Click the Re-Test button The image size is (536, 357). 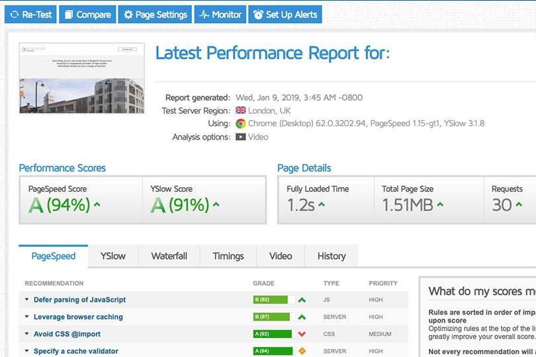point(30,15)
